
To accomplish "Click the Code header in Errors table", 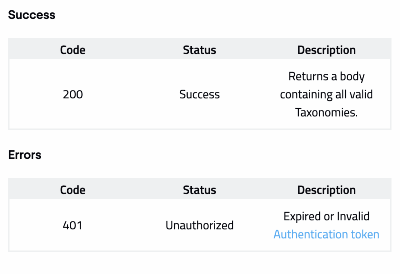I will click(73, 190).
